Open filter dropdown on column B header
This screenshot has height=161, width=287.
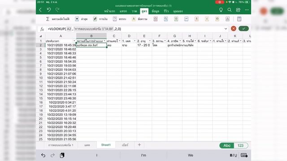point(104,41)
